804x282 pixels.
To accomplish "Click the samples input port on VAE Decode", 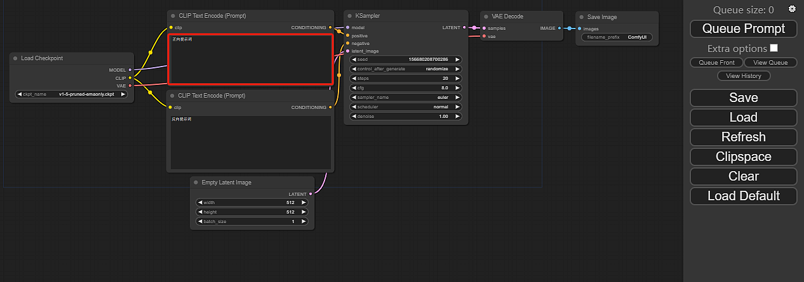I will [x=484, y=29].
